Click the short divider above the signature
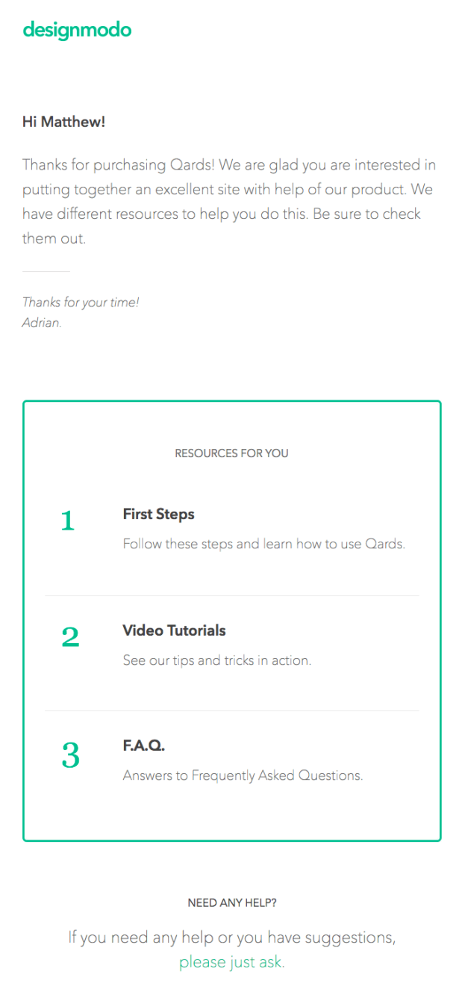Viewport: 462px width, 995px height. [46, 271]
